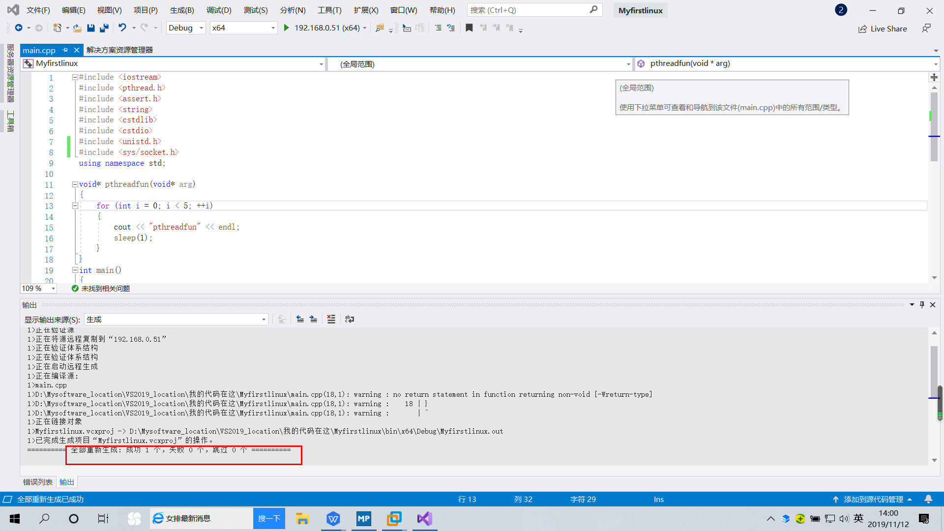Click the Save All toolbar icon
Image resolution: width=944 pixels, height=531 pixels.
pos(104,28)
